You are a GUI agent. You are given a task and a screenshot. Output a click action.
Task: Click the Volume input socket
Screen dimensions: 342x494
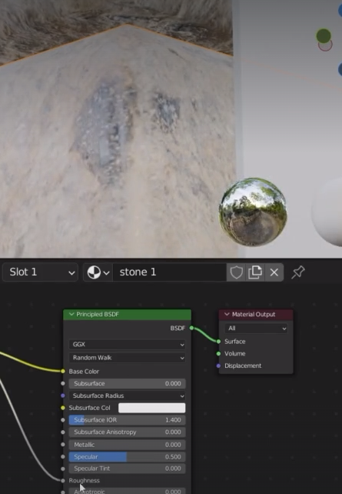pos(218,353)
